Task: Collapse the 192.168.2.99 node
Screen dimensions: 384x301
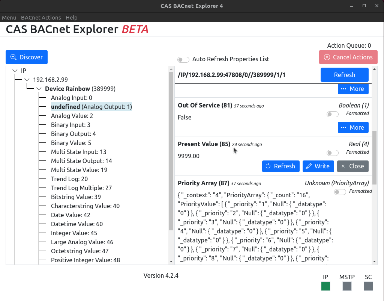Action: [27, 80]
